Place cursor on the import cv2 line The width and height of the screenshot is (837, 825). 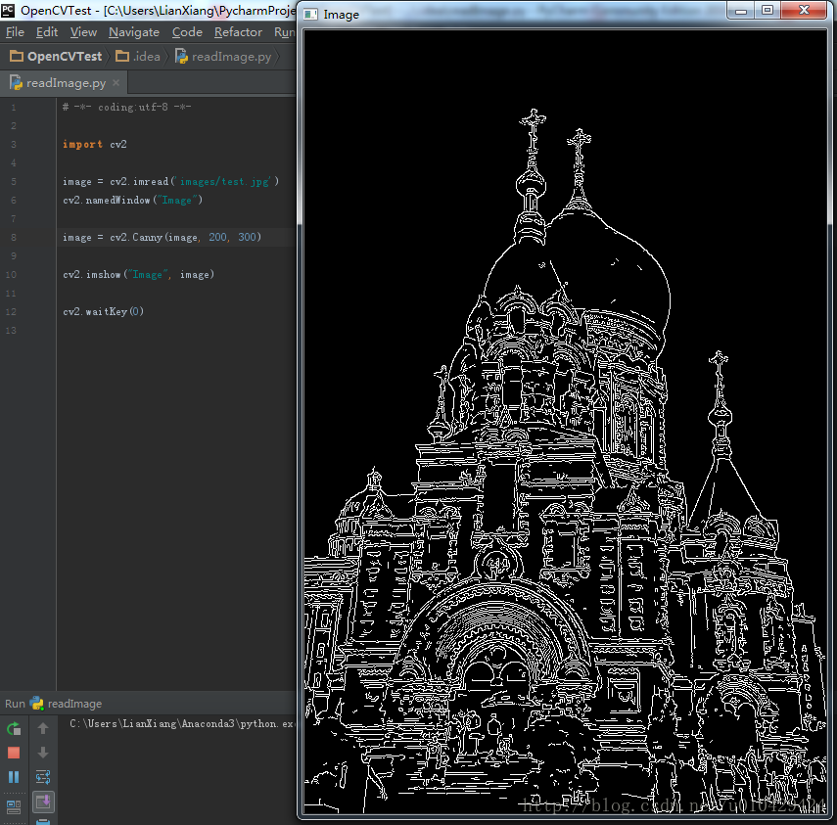point(95,144)
